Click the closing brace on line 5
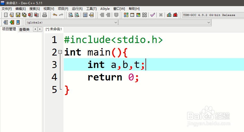The image size is (244, 132). [67, 90]
